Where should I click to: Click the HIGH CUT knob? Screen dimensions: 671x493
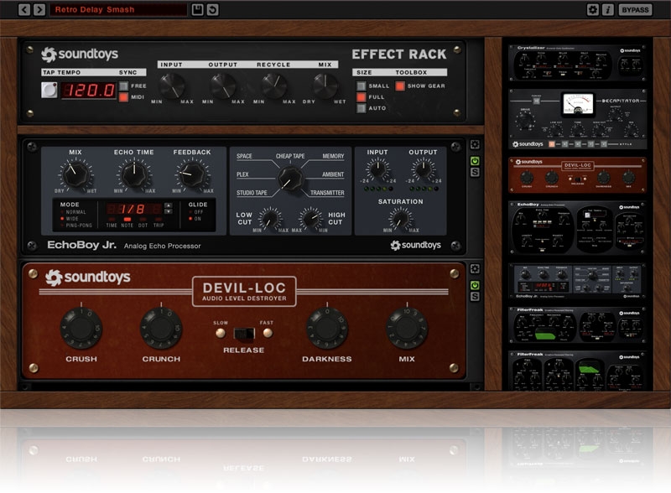tap(310, 219)
